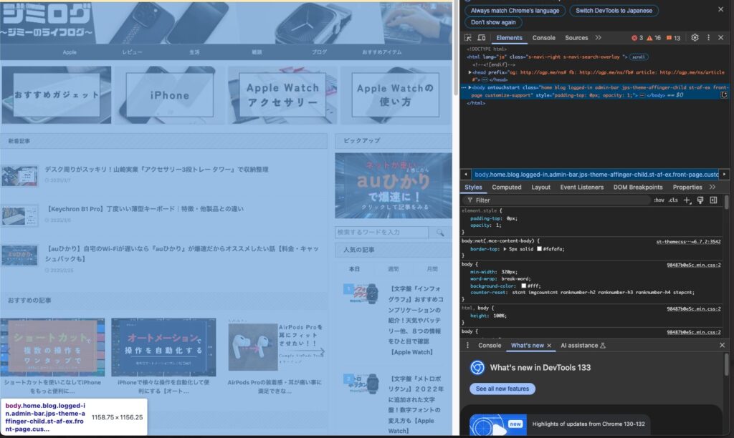Click See all new features button
The height and width of the screenshot is (438, 734).
coord(502,389)
